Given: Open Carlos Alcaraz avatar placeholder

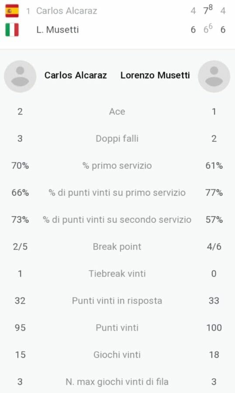Looking at the screenshot, I should [x=20, y=76].
